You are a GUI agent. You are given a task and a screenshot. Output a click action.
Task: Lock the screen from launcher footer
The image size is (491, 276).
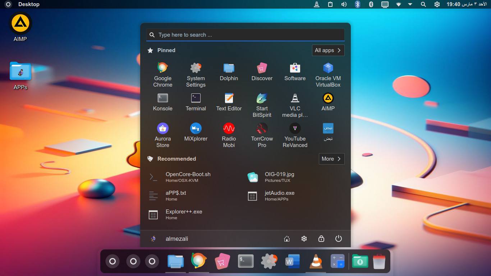pos(321,239)
